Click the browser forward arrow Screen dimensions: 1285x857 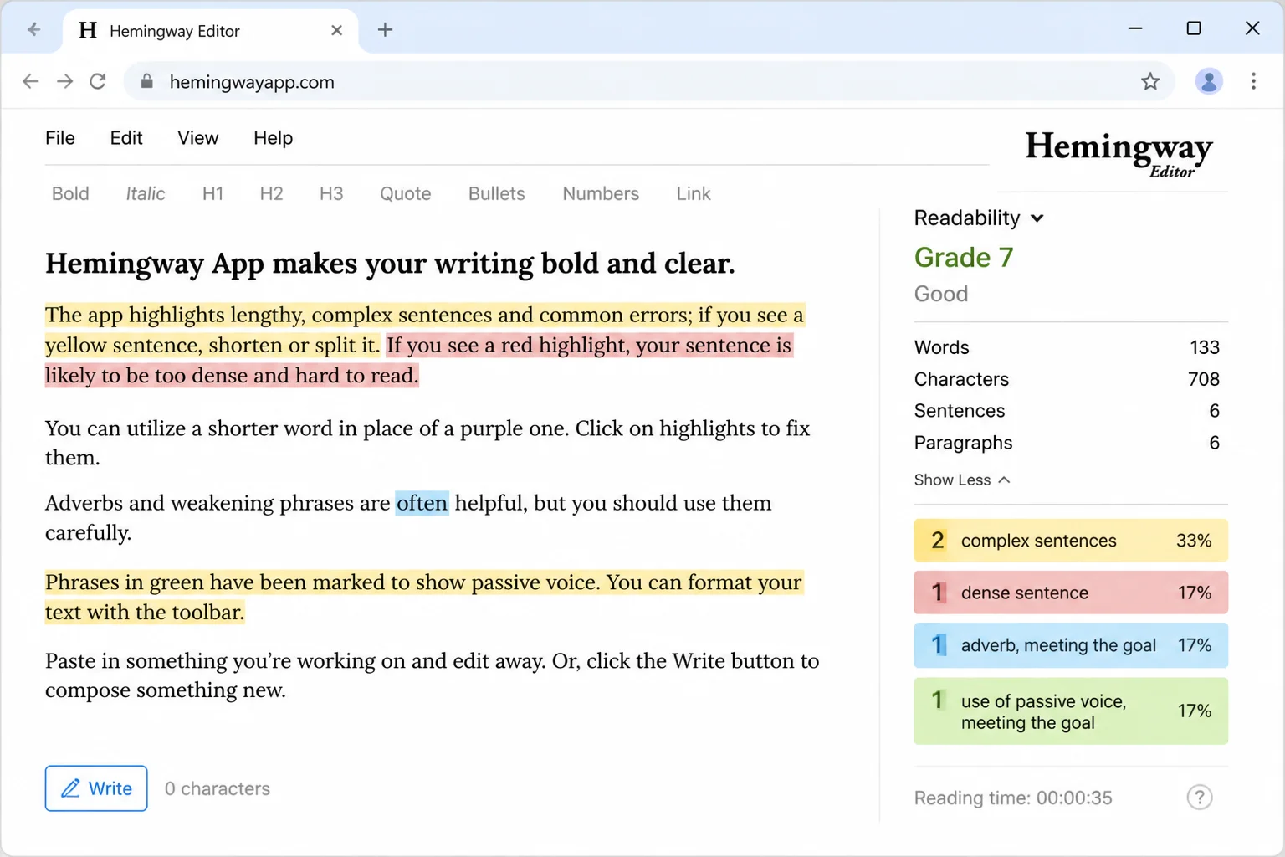(x=64, y=81)
